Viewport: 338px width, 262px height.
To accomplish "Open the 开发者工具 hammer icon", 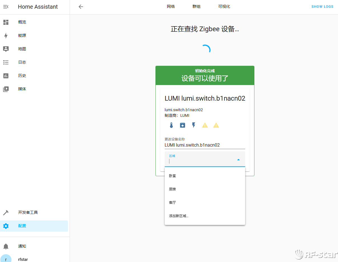I will click(6, 213).
